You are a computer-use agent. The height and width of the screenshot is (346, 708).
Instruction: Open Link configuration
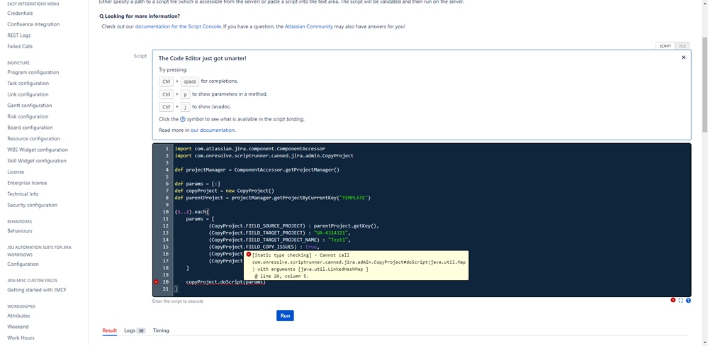[x=28, y=94]
